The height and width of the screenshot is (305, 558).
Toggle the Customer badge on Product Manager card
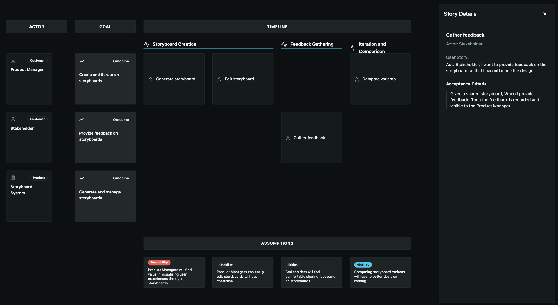37,60
